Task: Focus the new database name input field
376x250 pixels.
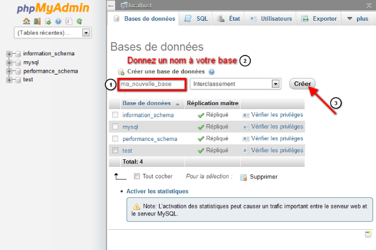Action: pyautogui.click(x=152, y=84)
